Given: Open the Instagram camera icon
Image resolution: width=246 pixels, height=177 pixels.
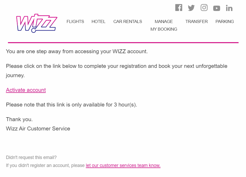Looking at the screenshot, I should pos(204,8).
